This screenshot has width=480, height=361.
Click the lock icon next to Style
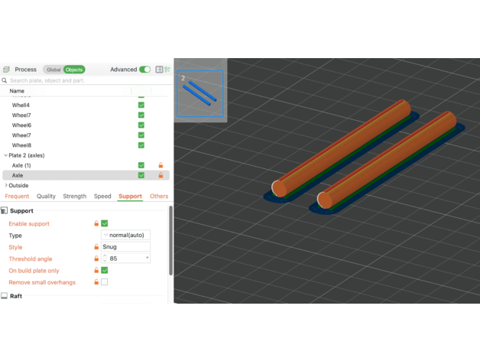[x=96, y=247]
